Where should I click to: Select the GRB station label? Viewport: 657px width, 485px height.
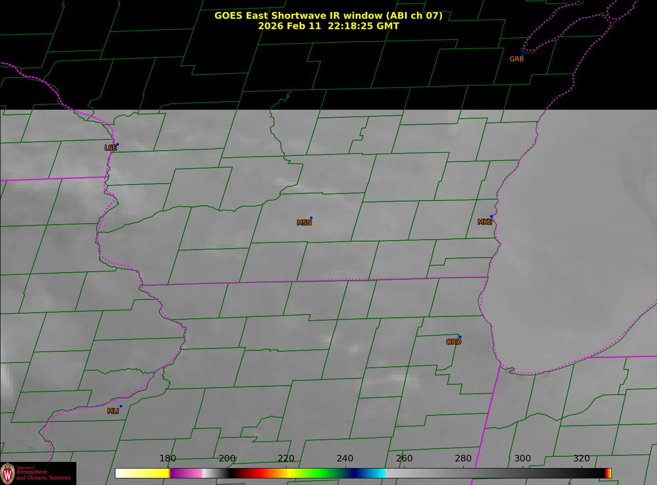[x=517, y=59]
